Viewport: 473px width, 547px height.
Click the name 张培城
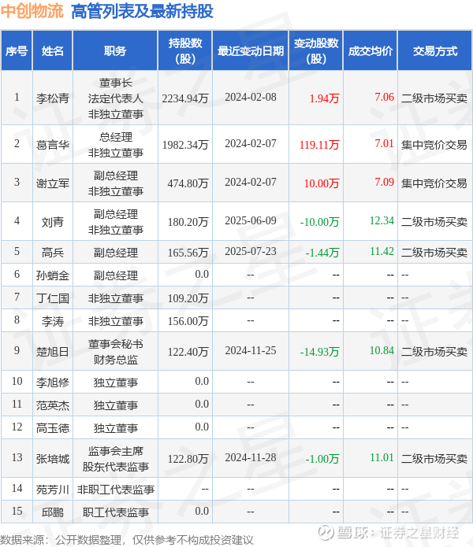pyautogui.click(x=53, y=459)
